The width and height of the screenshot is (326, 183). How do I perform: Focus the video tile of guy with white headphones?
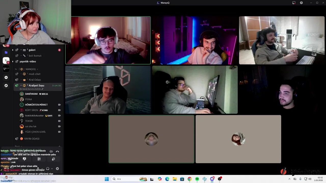[x=108, y=40]
